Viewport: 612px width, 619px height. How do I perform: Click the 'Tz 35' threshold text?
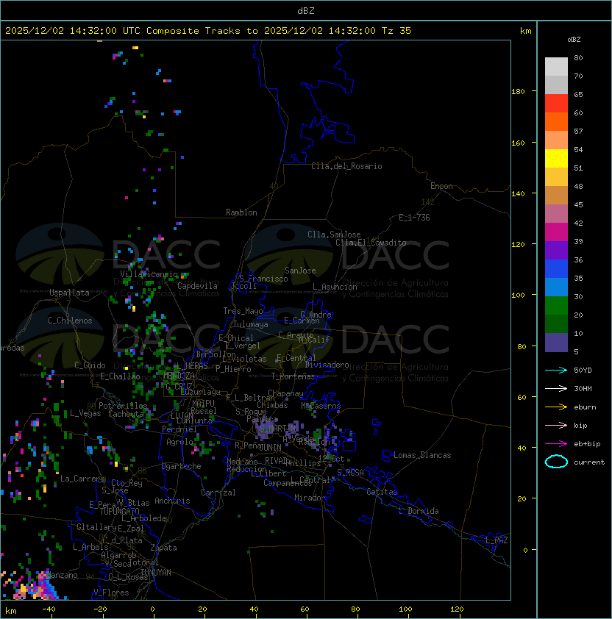coord(396,31)
